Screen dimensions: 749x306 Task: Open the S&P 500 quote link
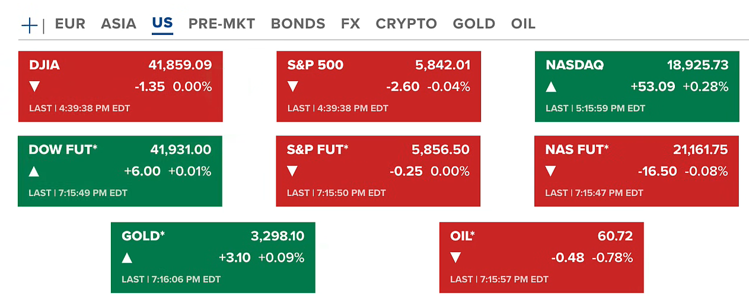(x=315, y=65)
